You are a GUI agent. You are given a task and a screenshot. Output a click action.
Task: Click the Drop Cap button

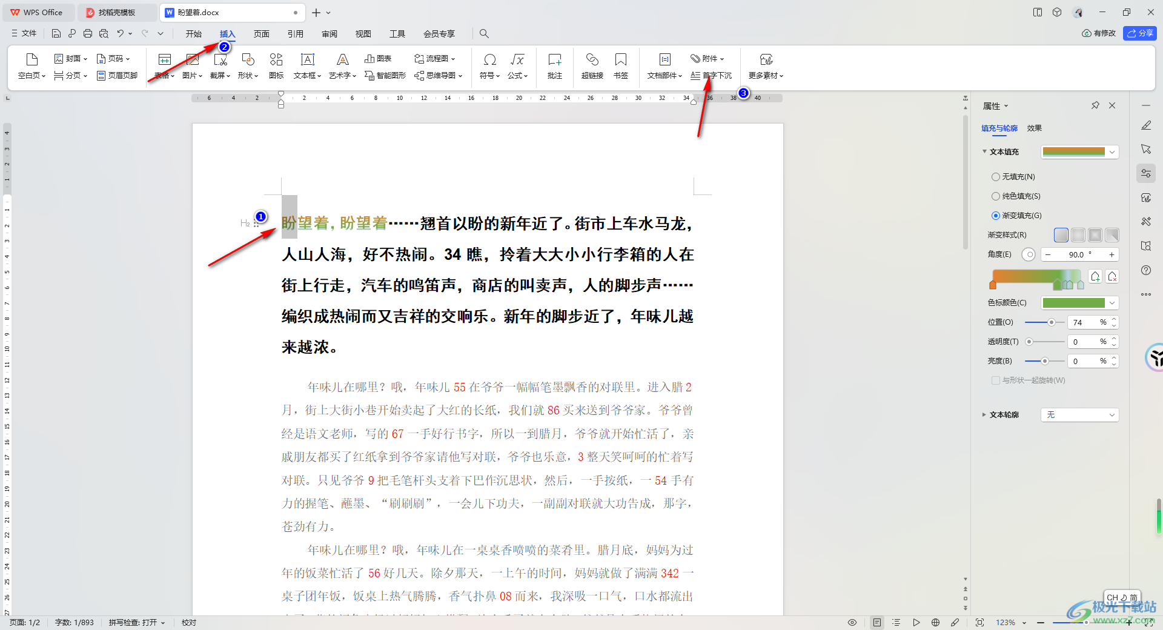[711, 76]
